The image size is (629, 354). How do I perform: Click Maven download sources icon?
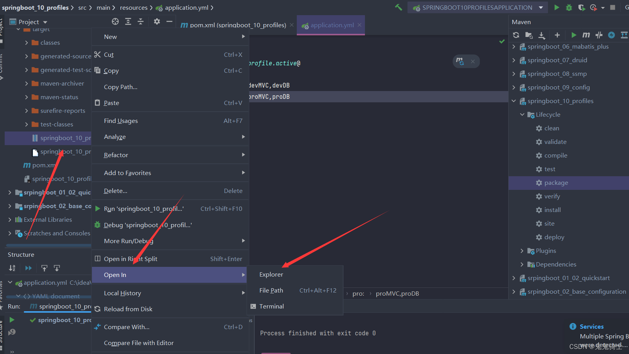pyautogui.click(x=542, y=35)
